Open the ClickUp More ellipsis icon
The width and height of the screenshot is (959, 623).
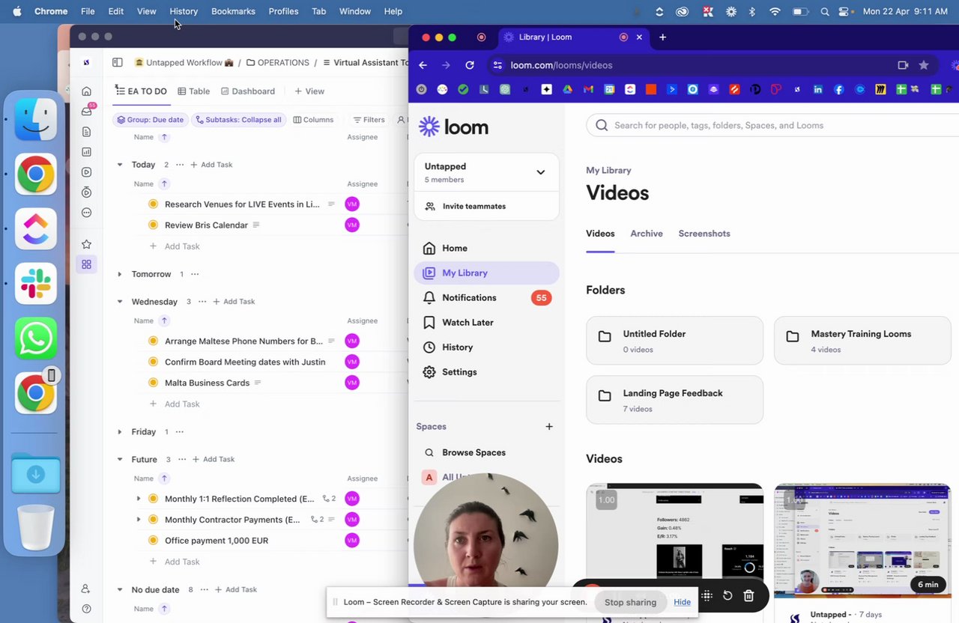[87, 213]
